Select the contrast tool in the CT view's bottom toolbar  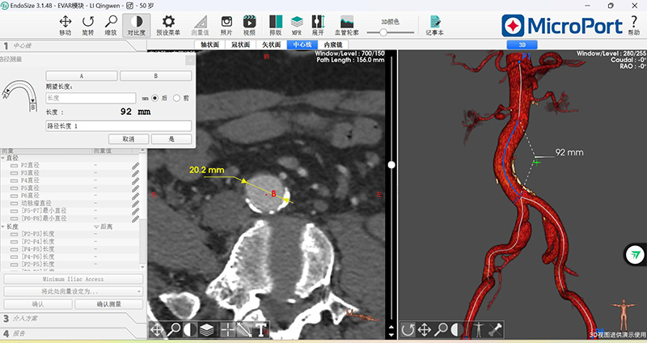pyautogui.click(x=190, y=330)
